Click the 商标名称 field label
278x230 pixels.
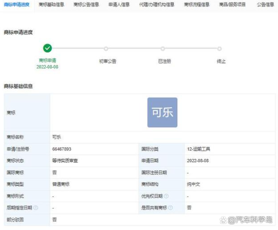tap(15, 137)
